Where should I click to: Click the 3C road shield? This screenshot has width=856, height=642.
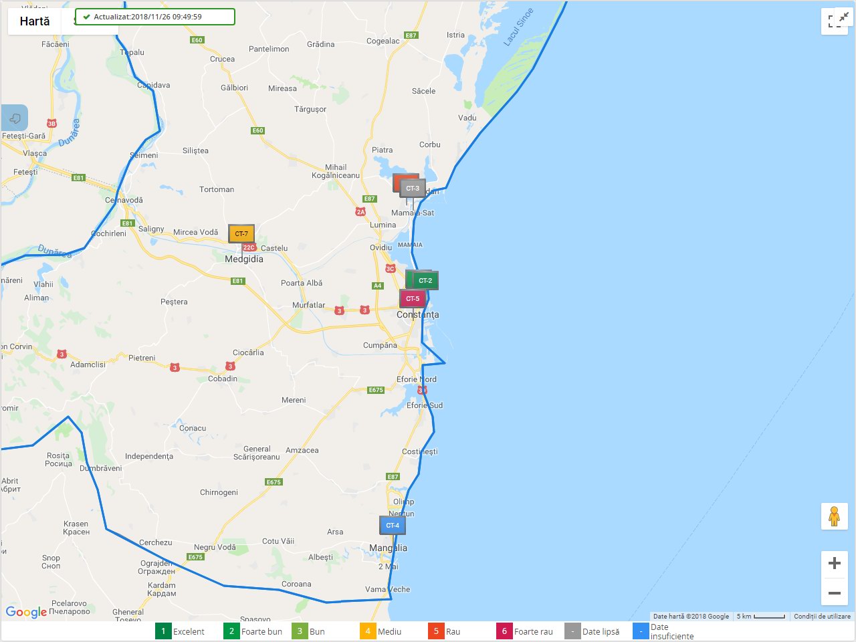(x=390, y=269)
